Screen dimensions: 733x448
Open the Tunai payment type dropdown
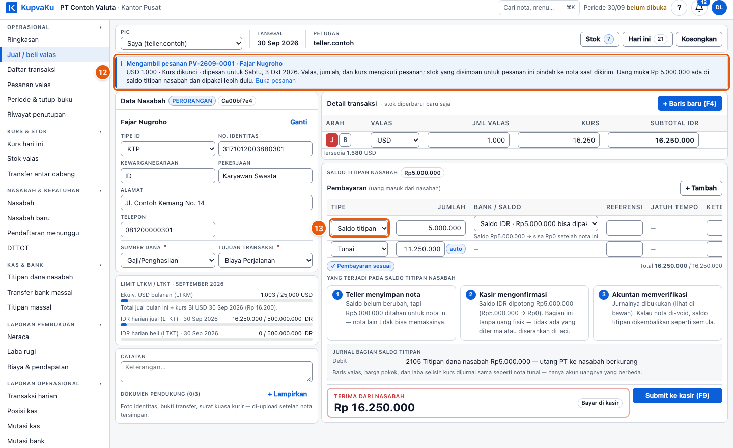coord(359,249)
